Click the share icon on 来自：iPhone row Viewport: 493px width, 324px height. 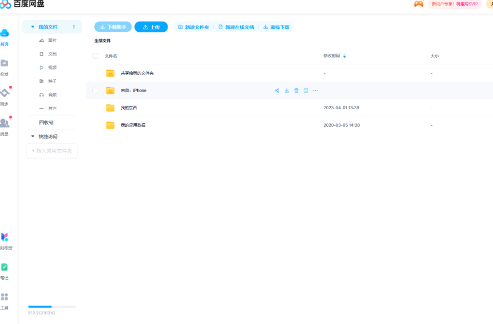point(277,91)
